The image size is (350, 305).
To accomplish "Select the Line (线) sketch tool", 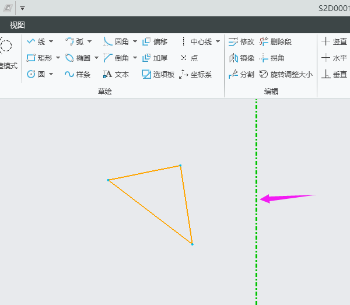I will click(36, 42).
